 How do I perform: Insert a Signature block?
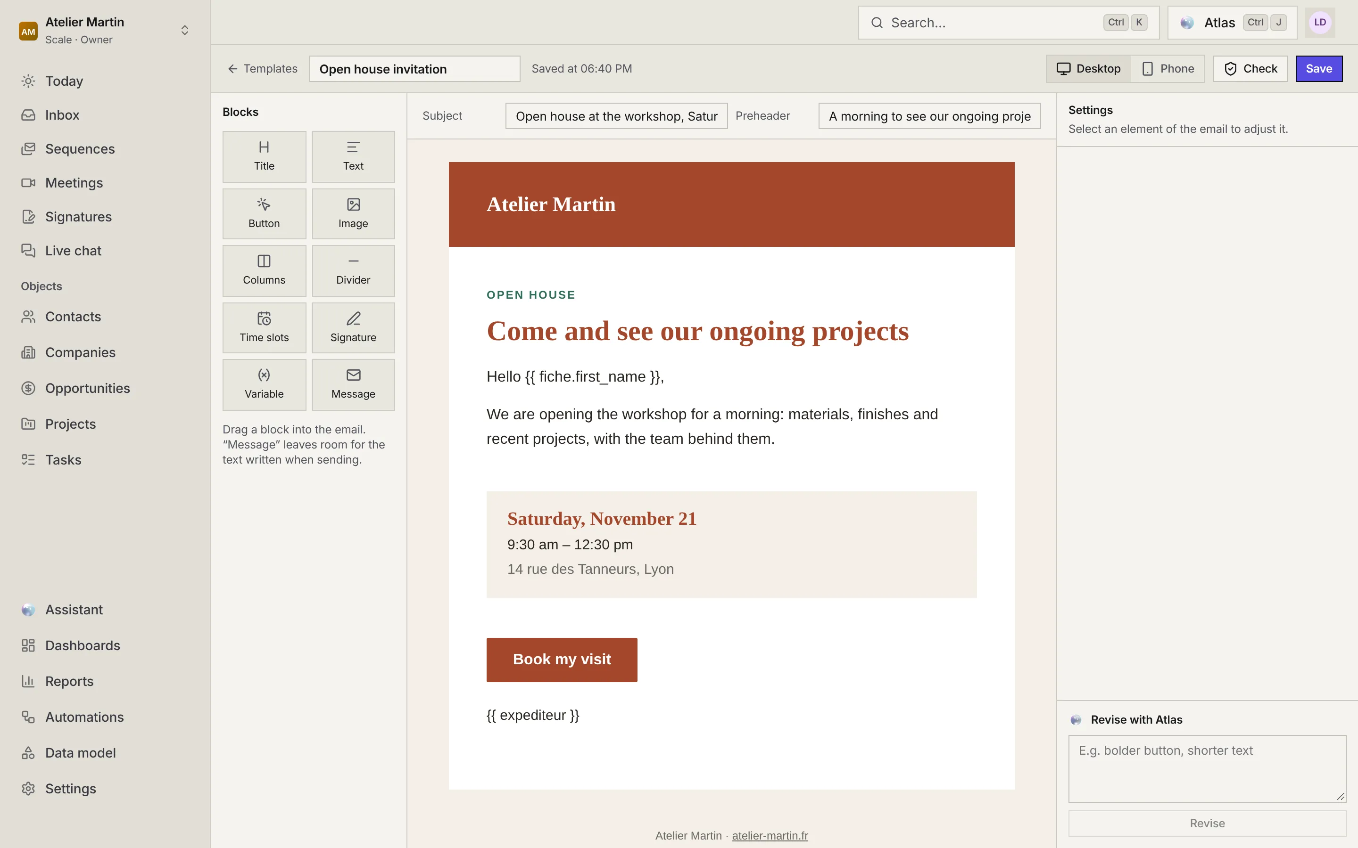pos(353,327)
